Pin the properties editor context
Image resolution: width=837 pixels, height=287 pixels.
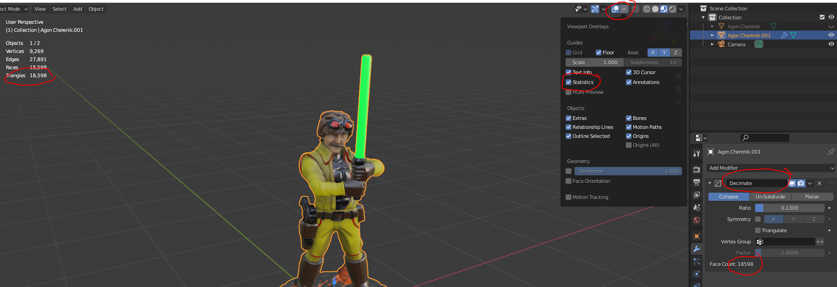831,152
